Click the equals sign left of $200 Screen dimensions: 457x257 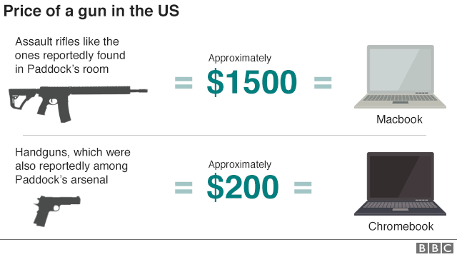184,188
